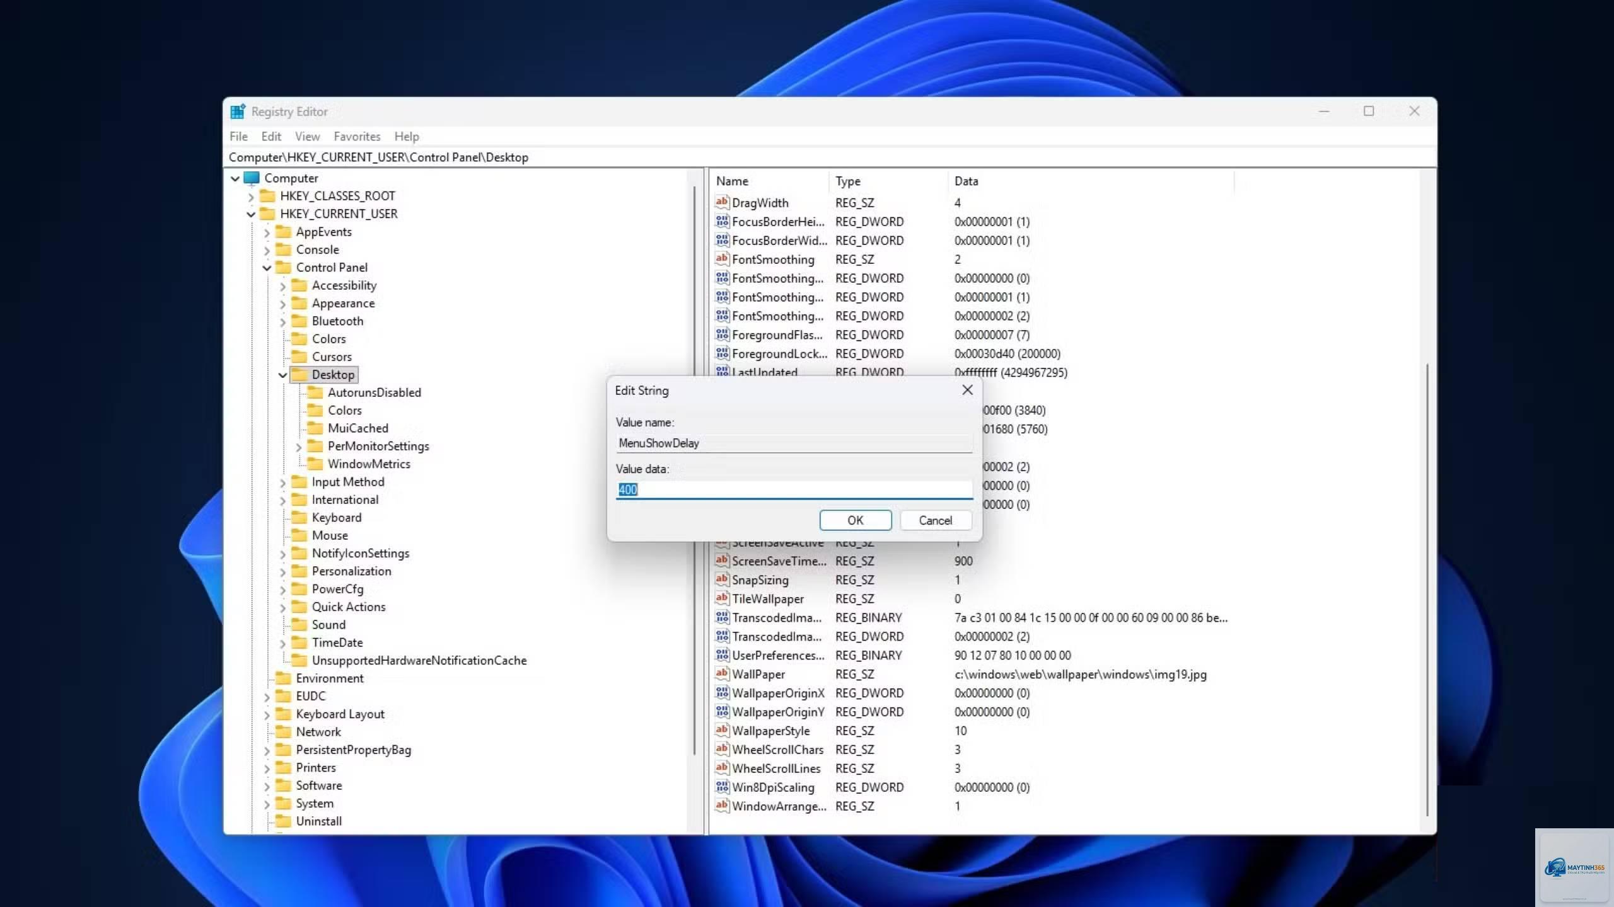The height and width of the screenshot is (907, 1614).
Task: Click the UserPreferences... binary icon
Action: (722, 655)
